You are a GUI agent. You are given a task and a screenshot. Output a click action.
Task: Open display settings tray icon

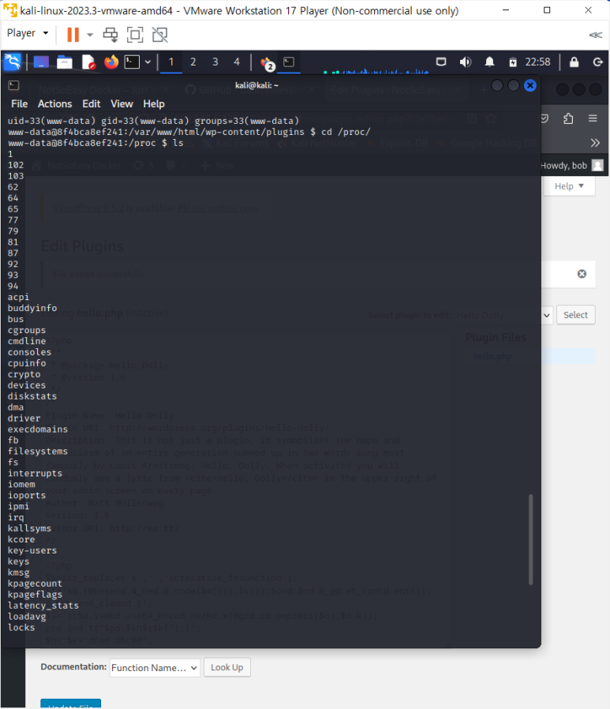click(441, 62)
